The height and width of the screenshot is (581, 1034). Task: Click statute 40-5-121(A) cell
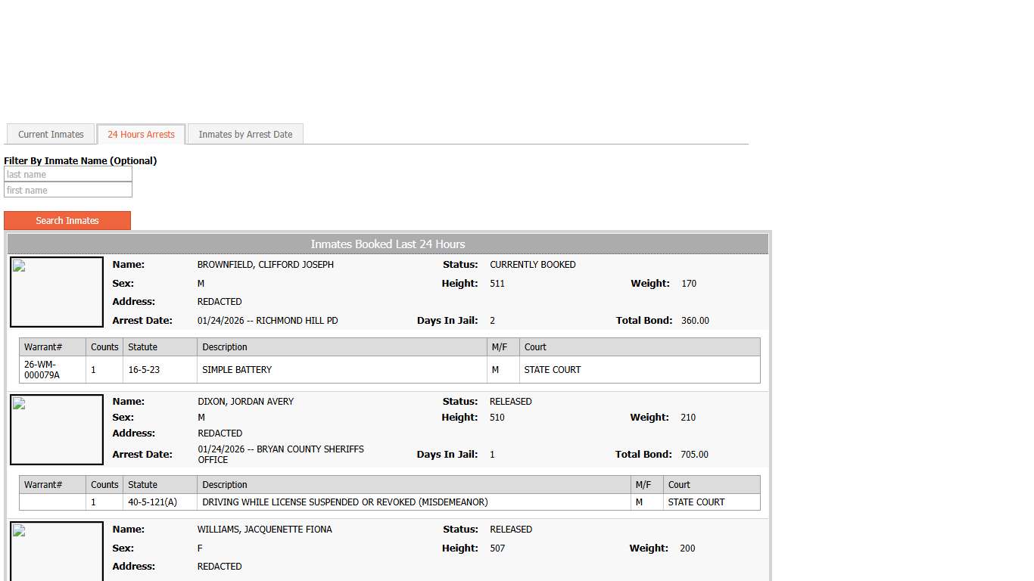click(152, 502)
